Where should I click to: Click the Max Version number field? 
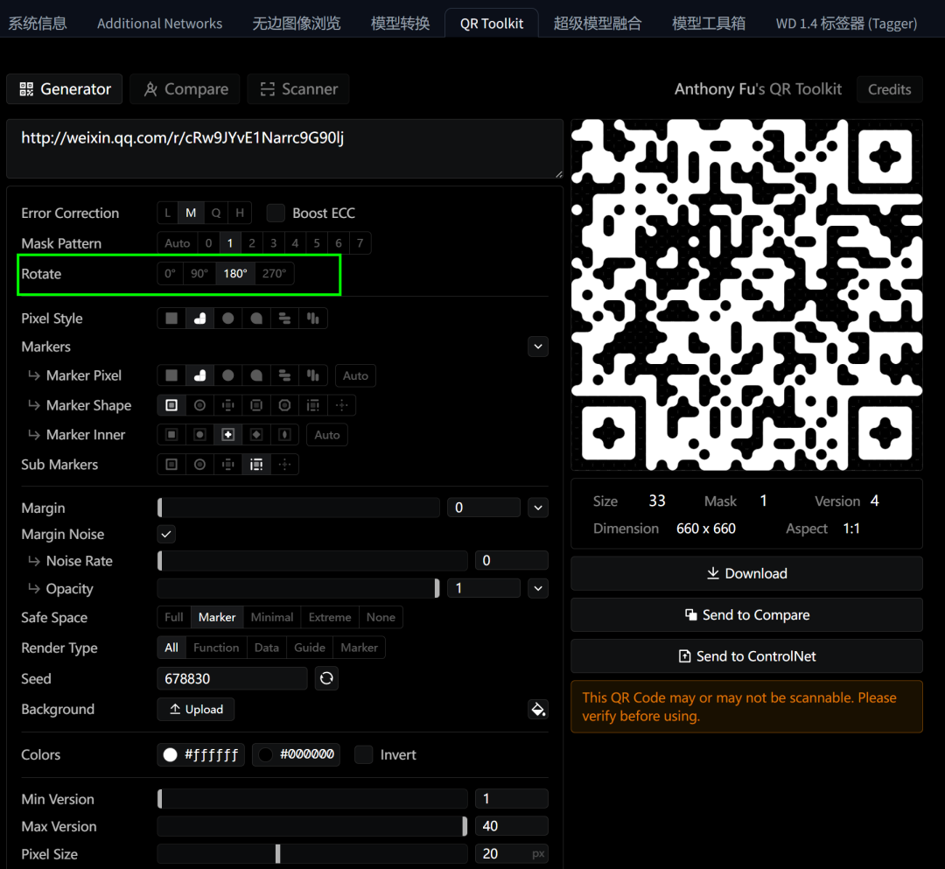click(x=511, y=825)
